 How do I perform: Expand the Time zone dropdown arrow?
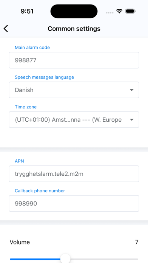click(x=131, y=120)
